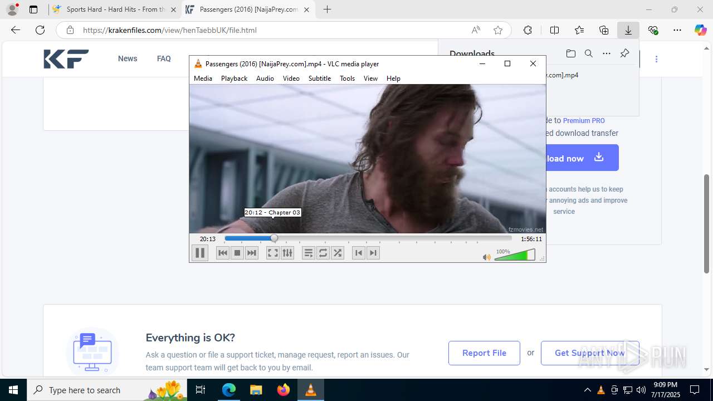The image size is (713, 401).
Task: Open Edge profile icon
Action: [x=12, y=9]
